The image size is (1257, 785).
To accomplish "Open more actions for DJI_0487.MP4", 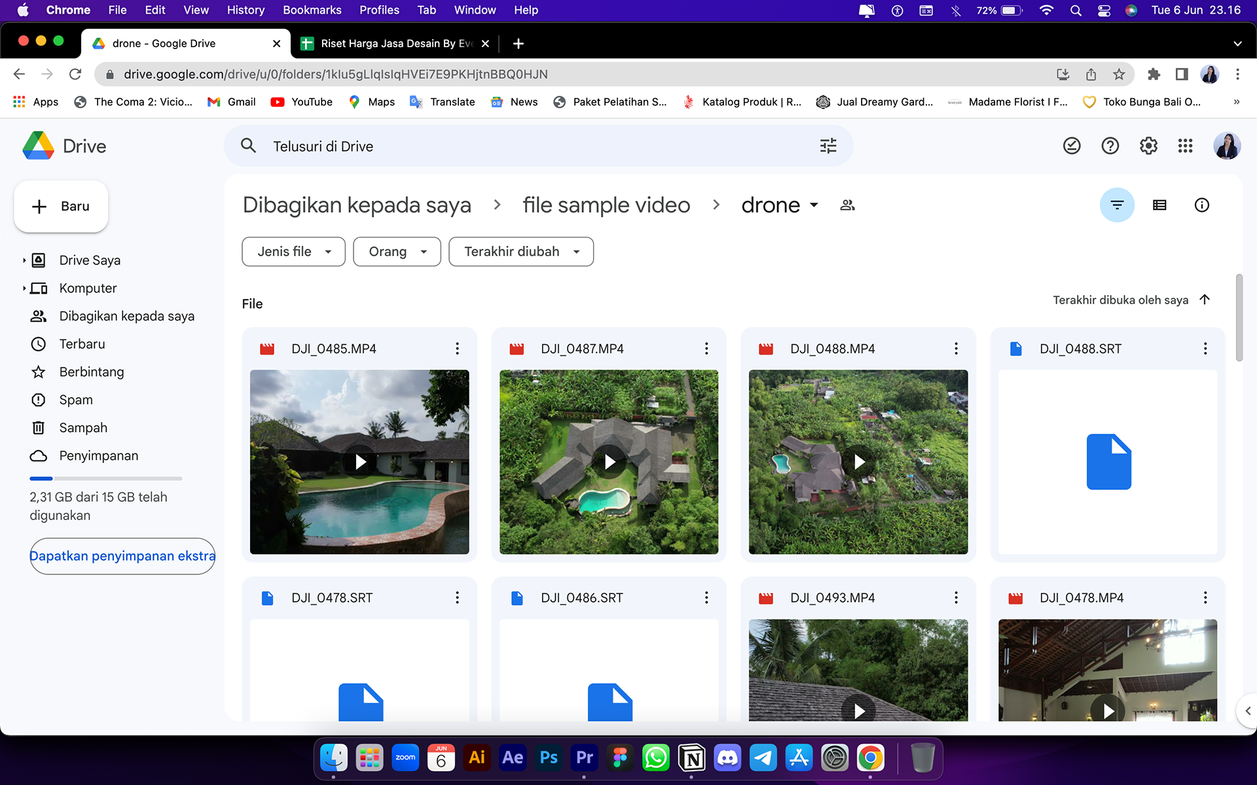I will coord(706,349).
